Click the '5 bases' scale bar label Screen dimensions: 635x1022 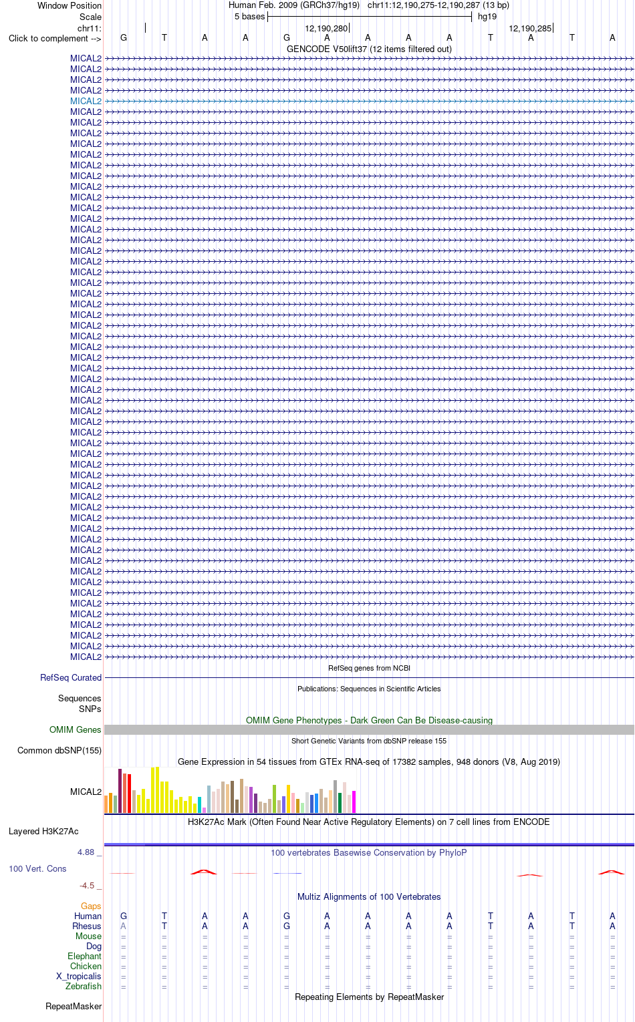tap(249, 17)
